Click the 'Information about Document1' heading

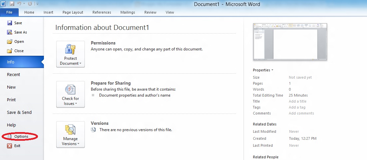coord(102,28)
